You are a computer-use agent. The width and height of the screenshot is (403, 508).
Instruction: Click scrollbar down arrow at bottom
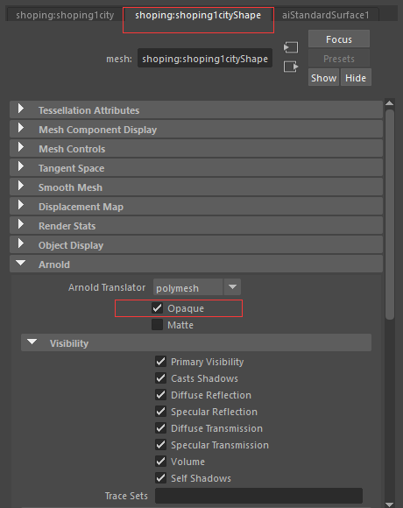390,504
